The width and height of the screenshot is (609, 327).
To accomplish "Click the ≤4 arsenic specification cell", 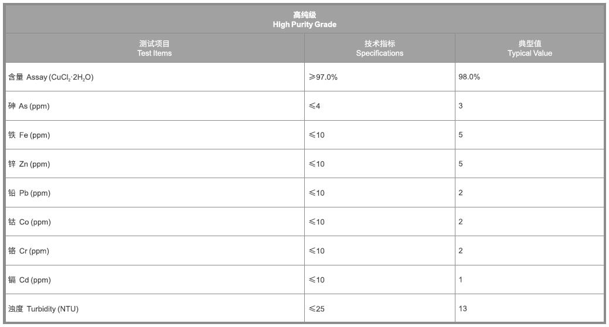I will click(x=315, y=106).
